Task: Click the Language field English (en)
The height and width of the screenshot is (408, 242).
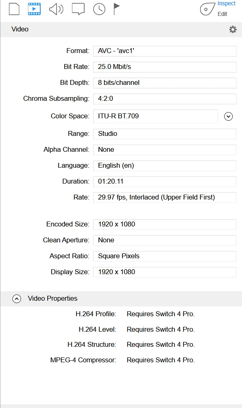Action: pyautogui.click(x=165, y=166)
